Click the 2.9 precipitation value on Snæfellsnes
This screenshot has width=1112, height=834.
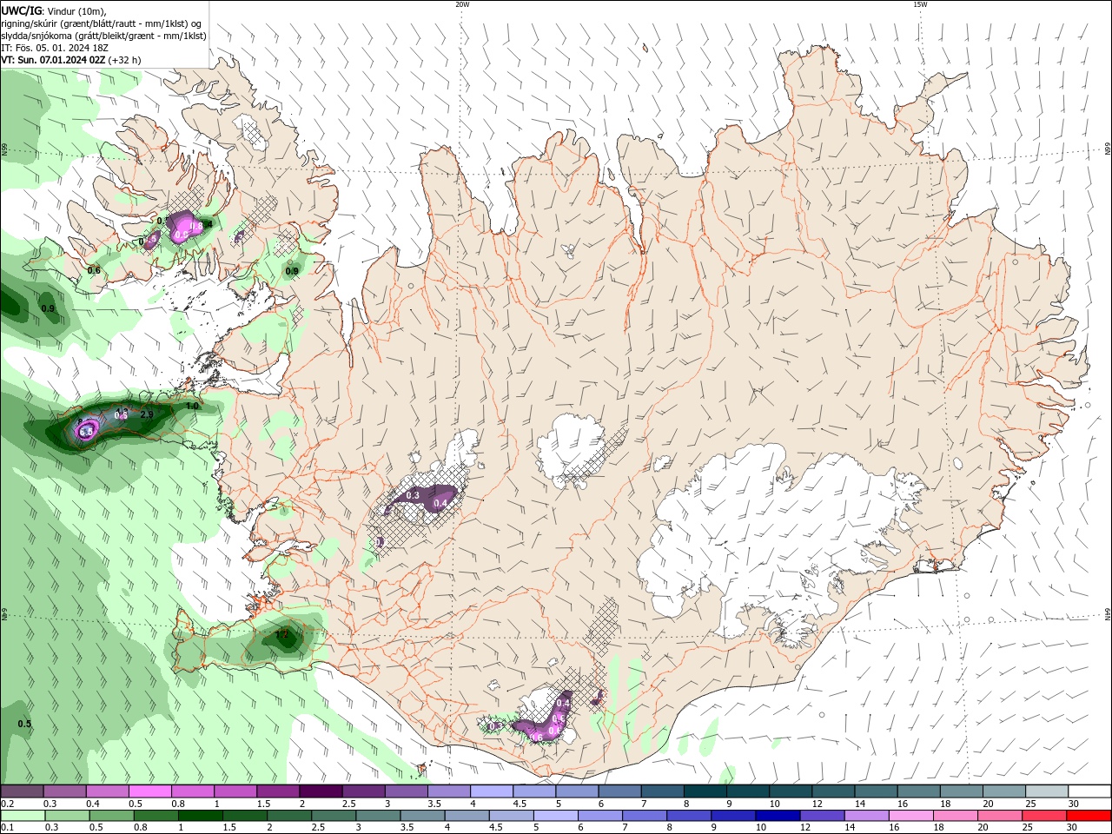pyautogui.click(x=147, y=414)
